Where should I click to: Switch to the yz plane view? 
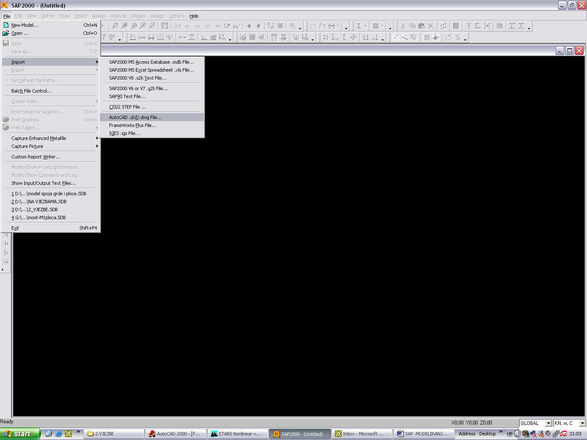click(208, 26)
